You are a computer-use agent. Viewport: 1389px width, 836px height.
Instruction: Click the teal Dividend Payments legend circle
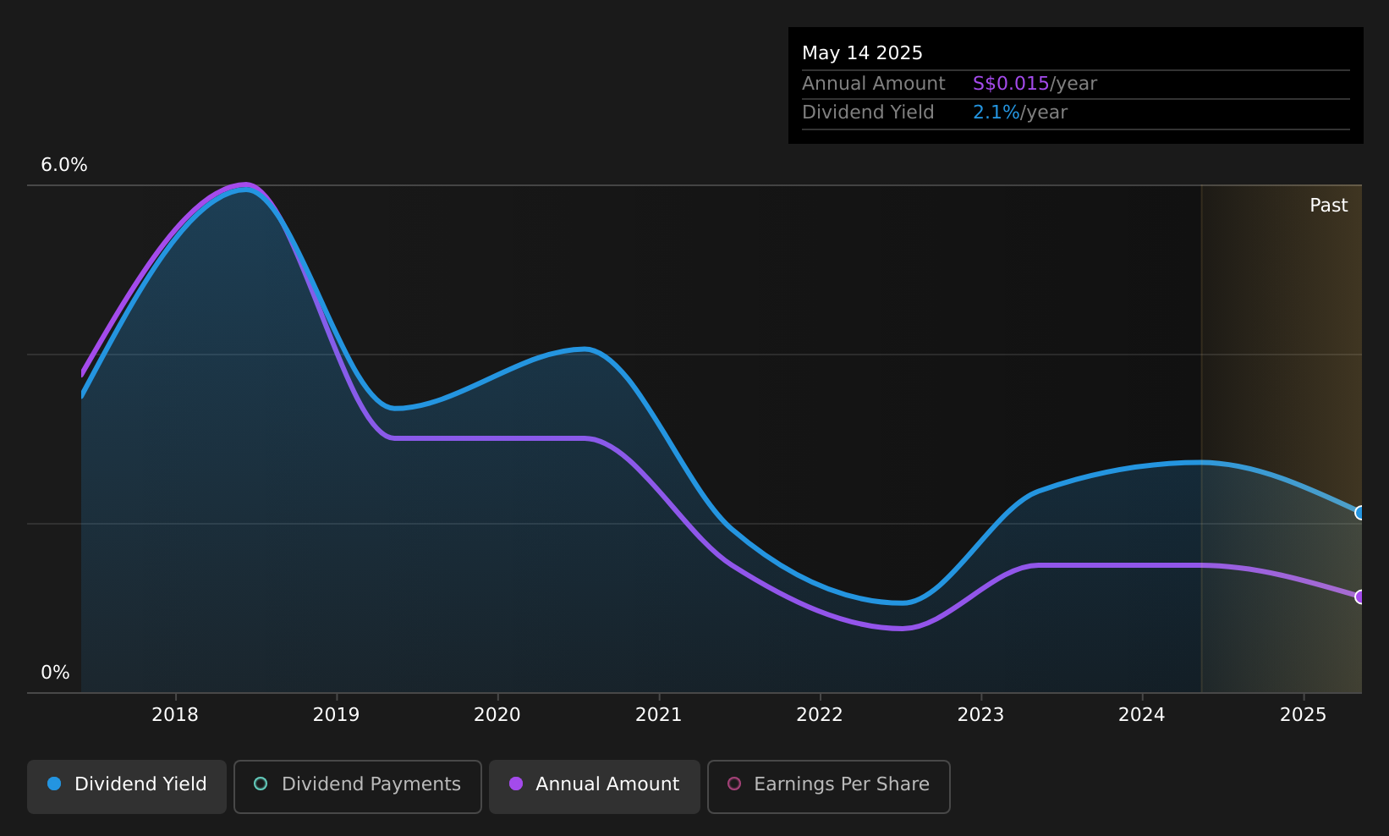click(261, 784)
